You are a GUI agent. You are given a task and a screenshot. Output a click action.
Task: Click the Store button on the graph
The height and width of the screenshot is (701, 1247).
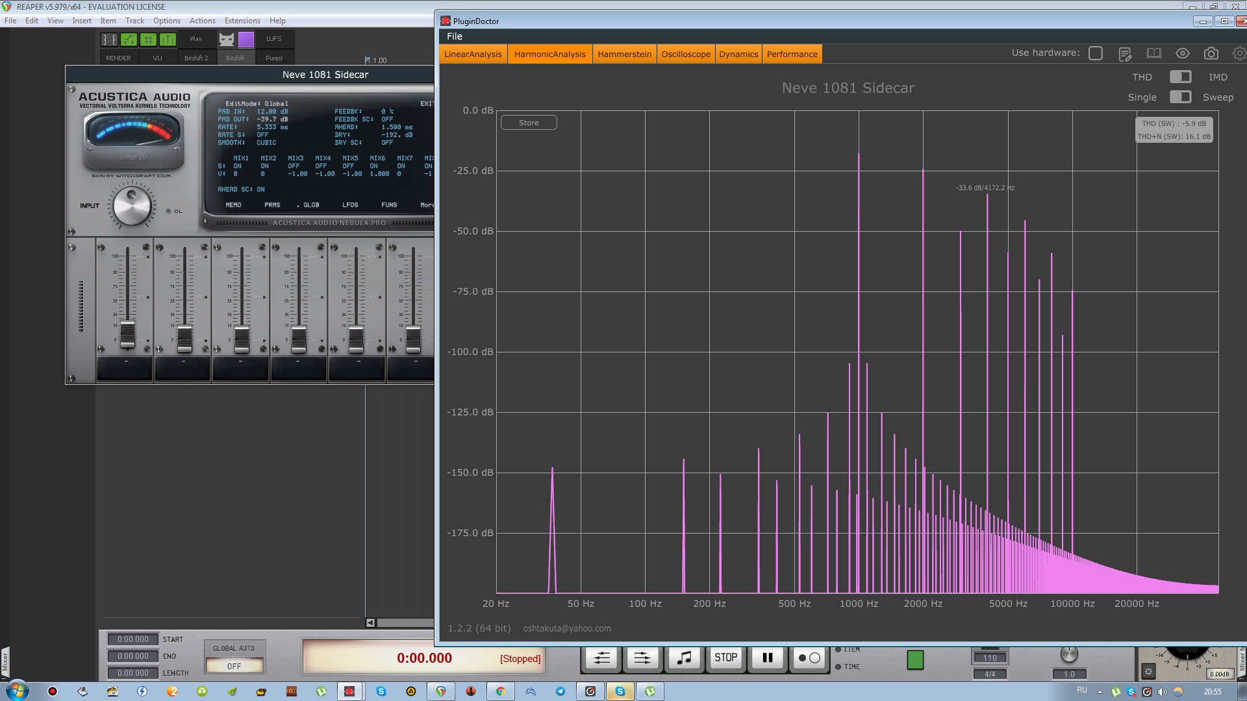click(529, 123)
